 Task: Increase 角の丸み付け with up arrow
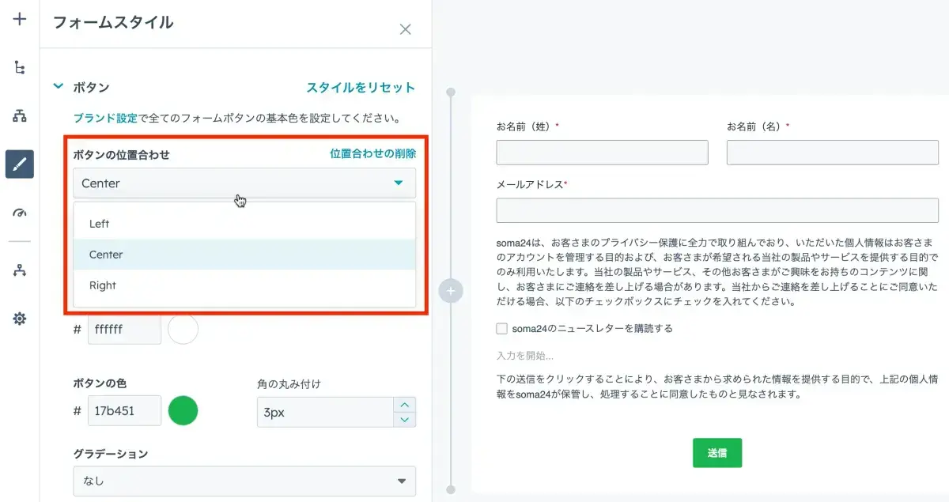click(x=405, y=405)
